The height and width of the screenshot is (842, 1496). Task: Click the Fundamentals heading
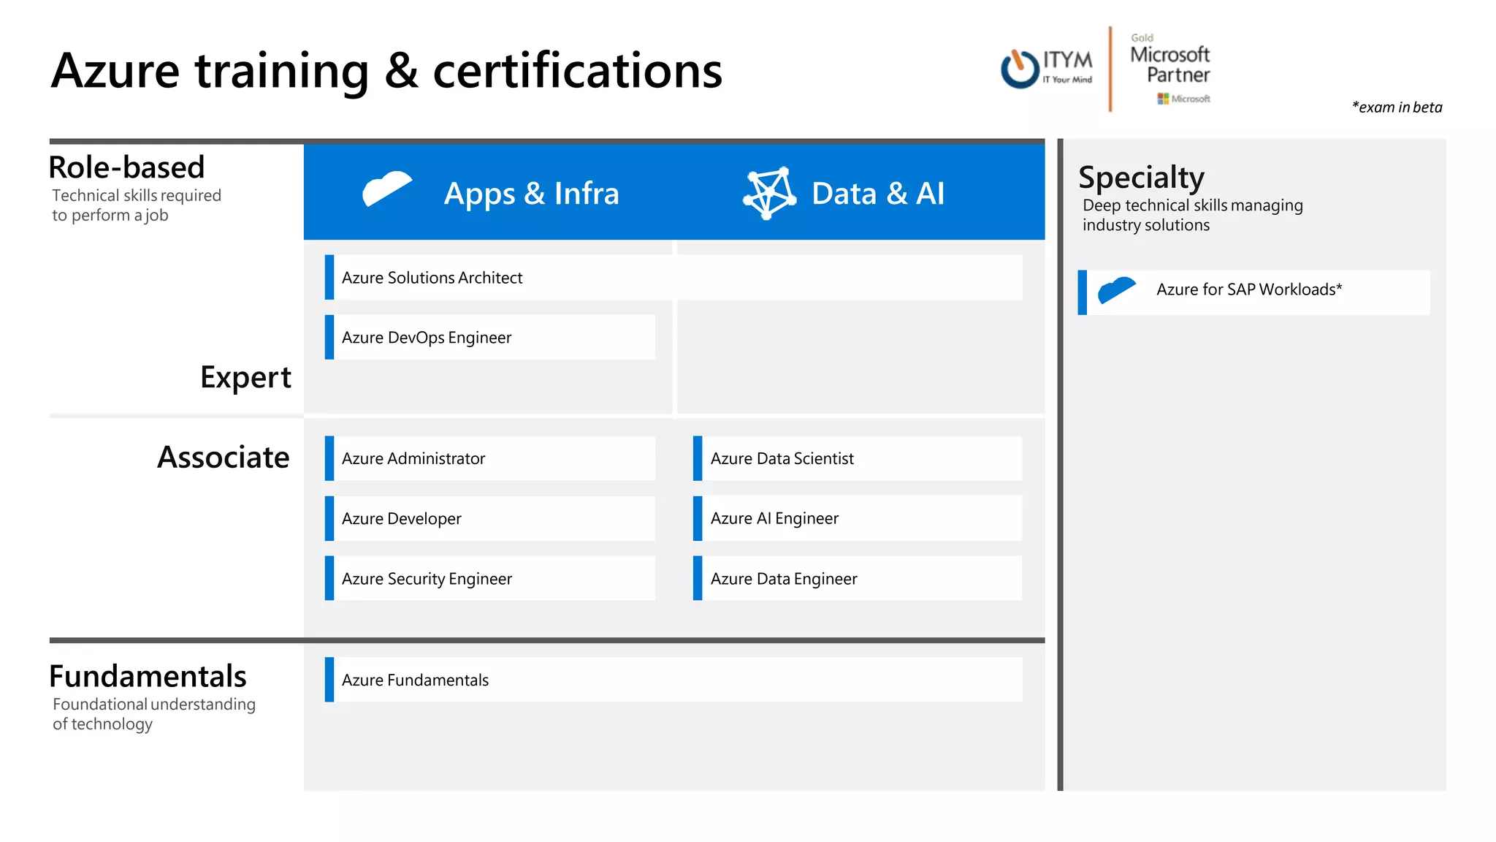coord(148,676)
